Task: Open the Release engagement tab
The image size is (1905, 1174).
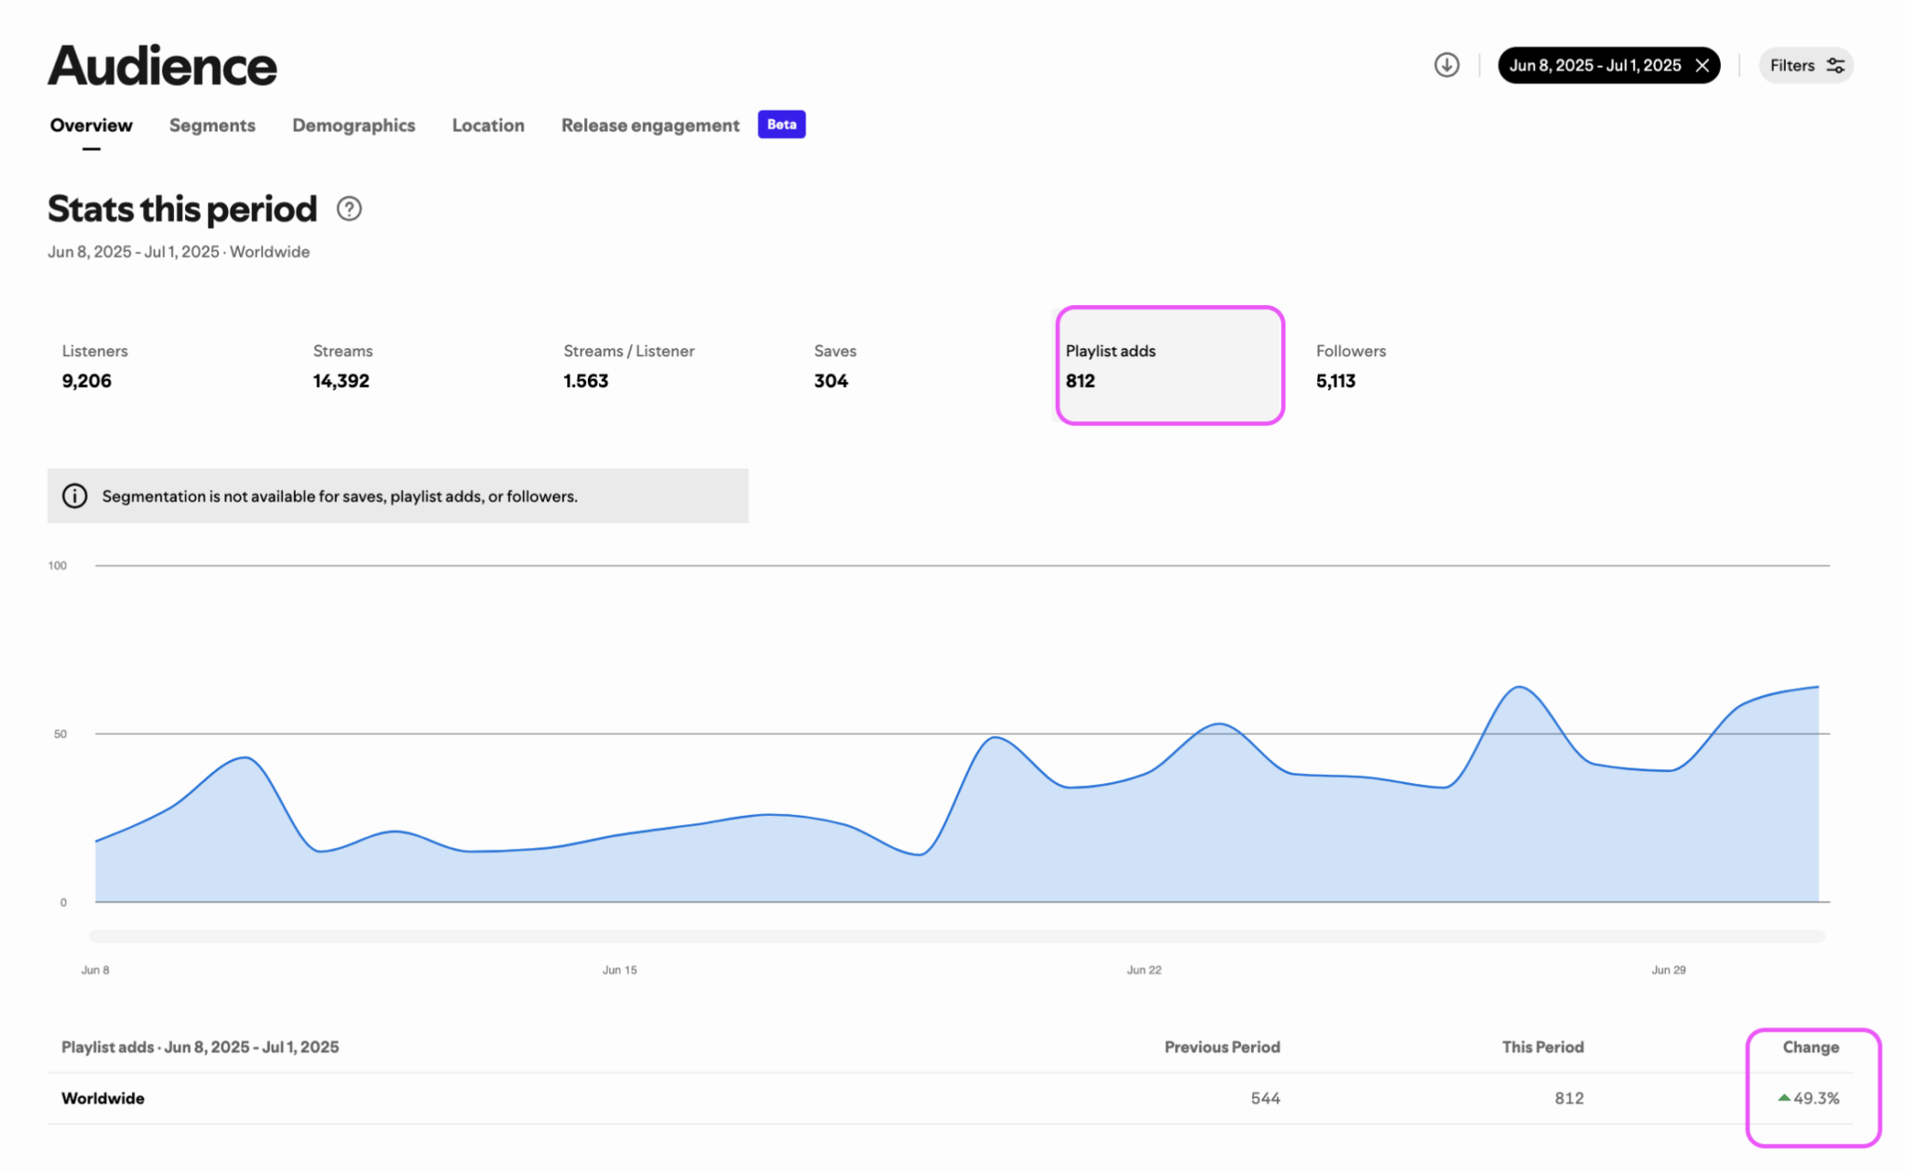Action: pos(650,125)
